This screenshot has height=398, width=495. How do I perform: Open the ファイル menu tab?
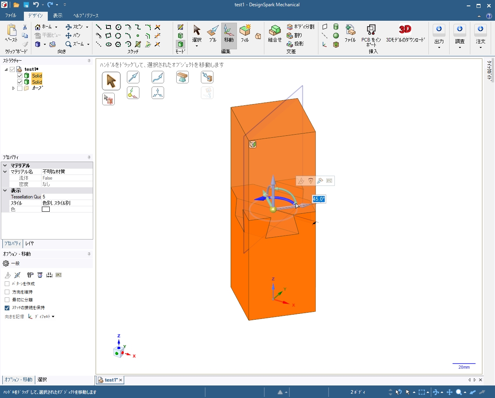(11, 16)
